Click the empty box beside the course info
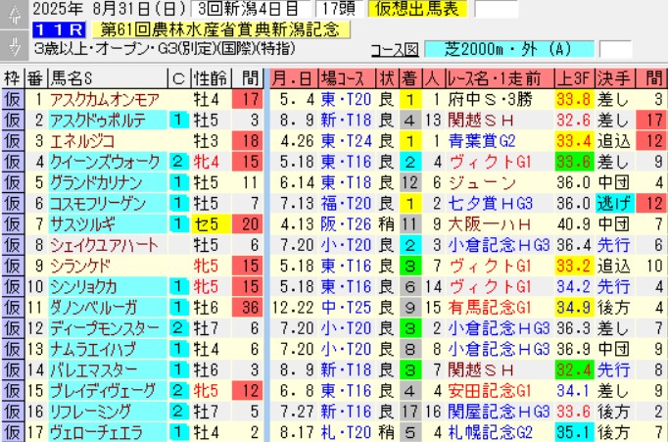The height and width of the screenshot is (442, 668). pyautogui.click(x=615, y=49)
